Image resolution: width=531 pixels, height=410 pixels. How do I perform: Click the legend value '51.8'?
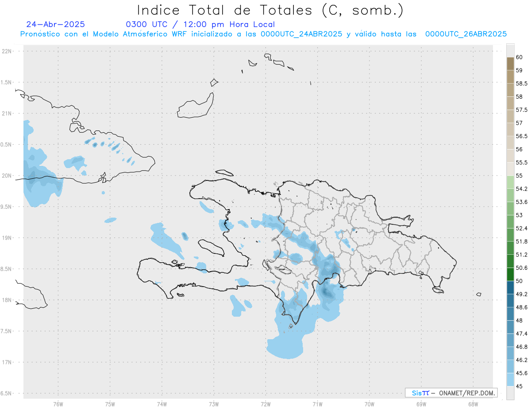(x=521, y=241)
